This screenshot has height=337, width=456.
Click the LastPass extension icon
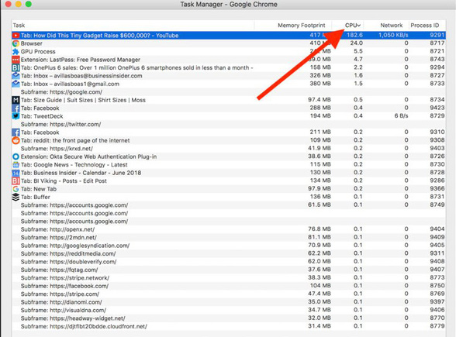[16, 60]
